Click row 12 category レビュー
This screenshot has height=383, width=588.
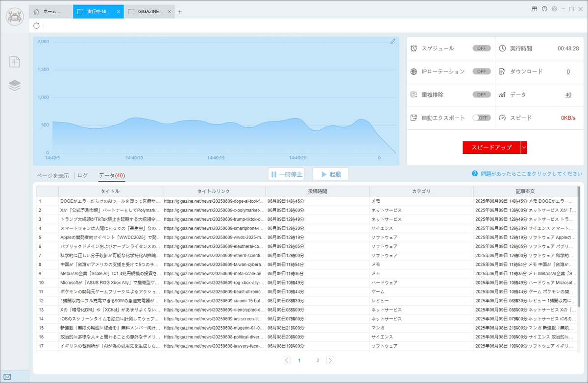pos(380,301)
